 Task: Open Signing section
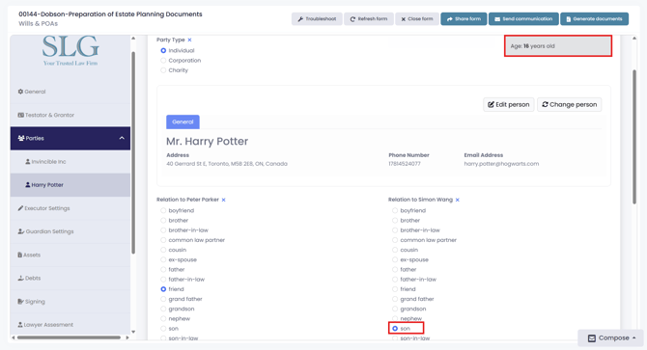tap(70, 302)
